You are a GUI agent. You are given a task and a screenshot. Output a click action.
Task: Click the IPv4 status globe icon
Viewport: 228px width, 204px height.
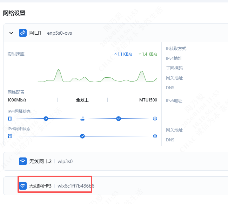coord(155,119)
